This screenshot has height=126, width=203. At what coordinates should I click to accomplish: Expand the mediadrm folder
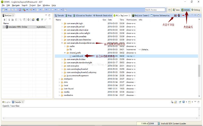click(x=59, y=95)
